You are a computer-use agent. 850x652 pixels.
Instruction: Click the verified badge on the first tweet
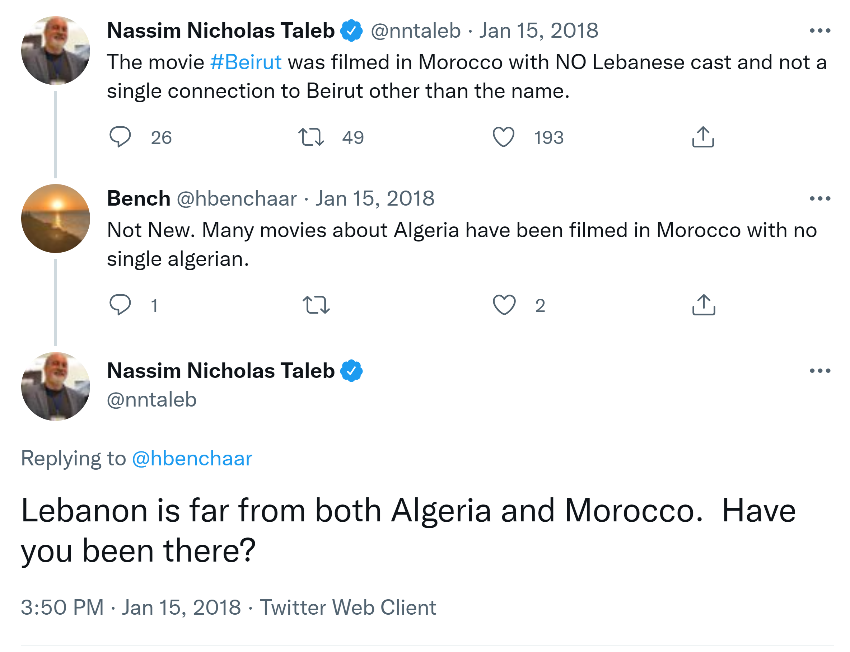click(x=351, y=31)
